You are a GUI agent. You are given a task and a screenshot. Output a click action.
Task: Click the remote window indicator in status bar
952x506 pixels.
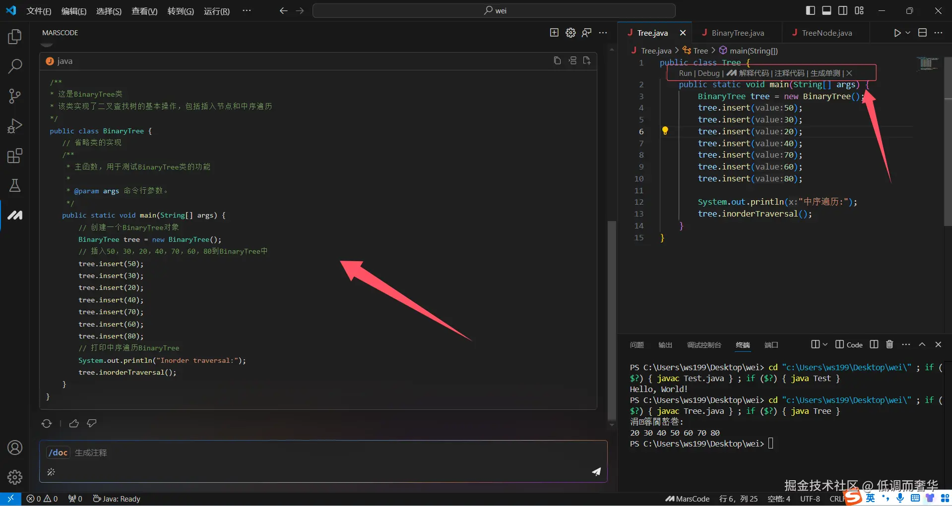click(10, 499)
